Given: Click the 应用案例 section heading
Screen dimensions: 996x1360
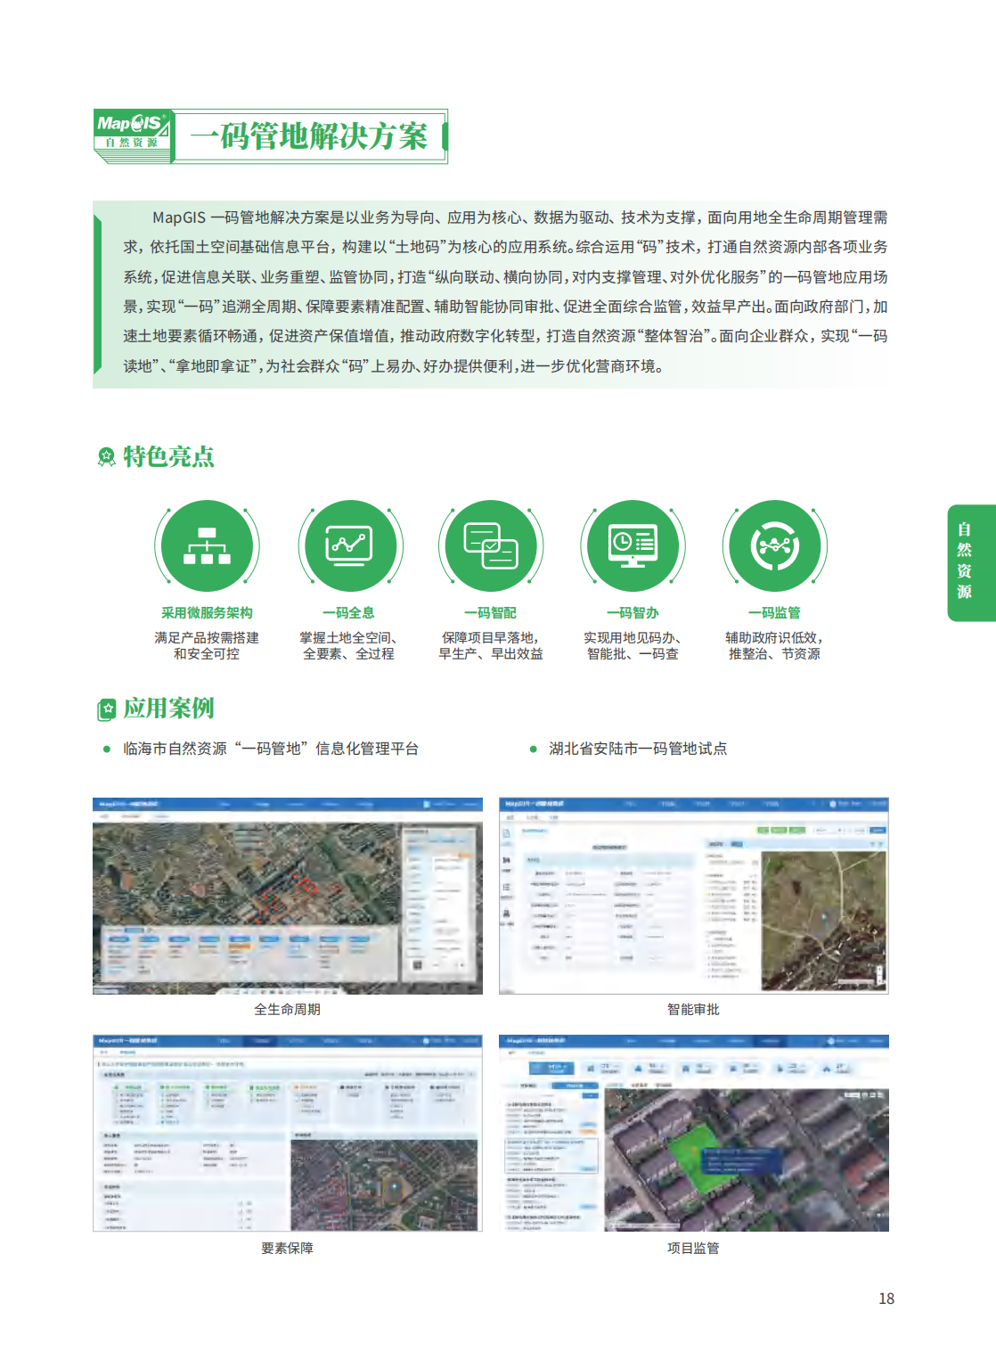Looking at the screenshot, I should point(168,709).
